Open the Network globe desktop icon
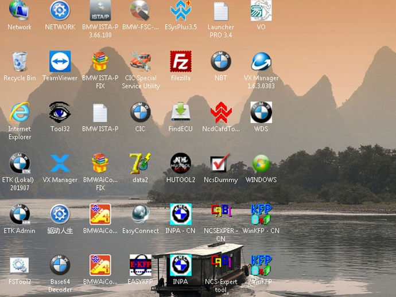The width and height of the screenshot is (396, 297). [19, 10]
